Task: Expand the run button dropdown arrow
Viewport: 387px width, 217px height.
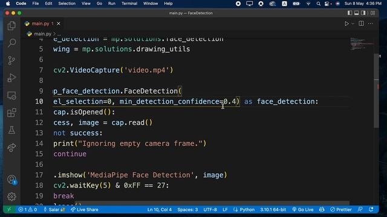Action: coord(353,24)
